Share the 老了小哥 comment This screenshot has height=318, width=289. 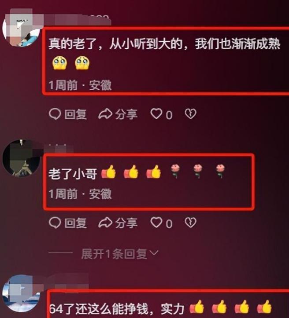118,223
